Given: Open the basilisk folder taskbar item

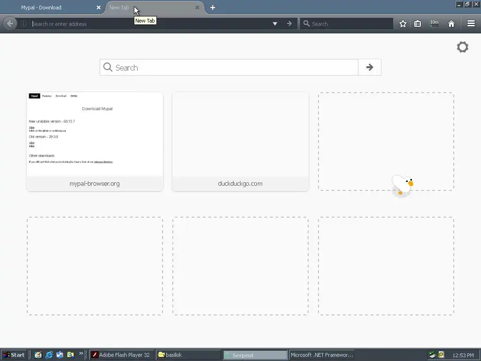Looking at the screenshot, I should [x=188, y=355].
